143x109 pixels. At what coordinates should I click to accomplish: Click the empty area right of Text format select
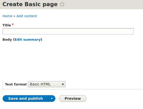coord(104,84)
